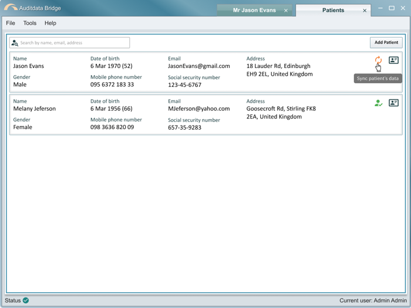Click date of birth 6 Mar 1970 (52)

click(112, 66)
